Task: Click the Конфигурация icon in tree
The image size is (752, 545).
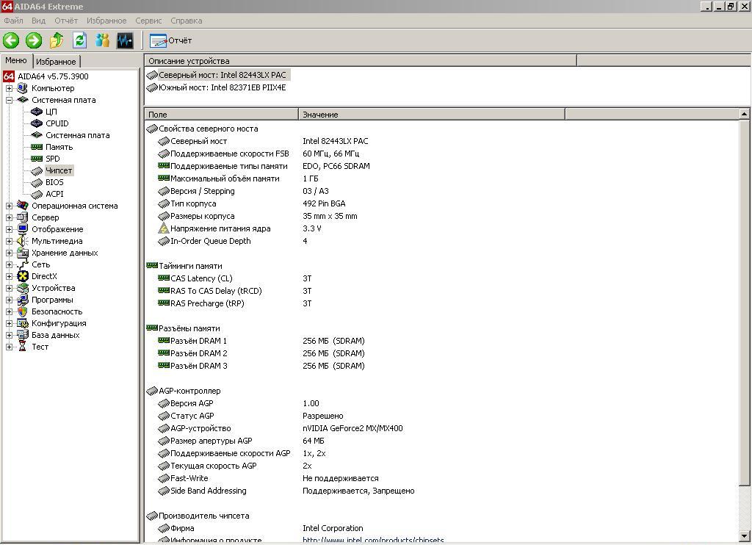Action: click(x=23, y=323)
